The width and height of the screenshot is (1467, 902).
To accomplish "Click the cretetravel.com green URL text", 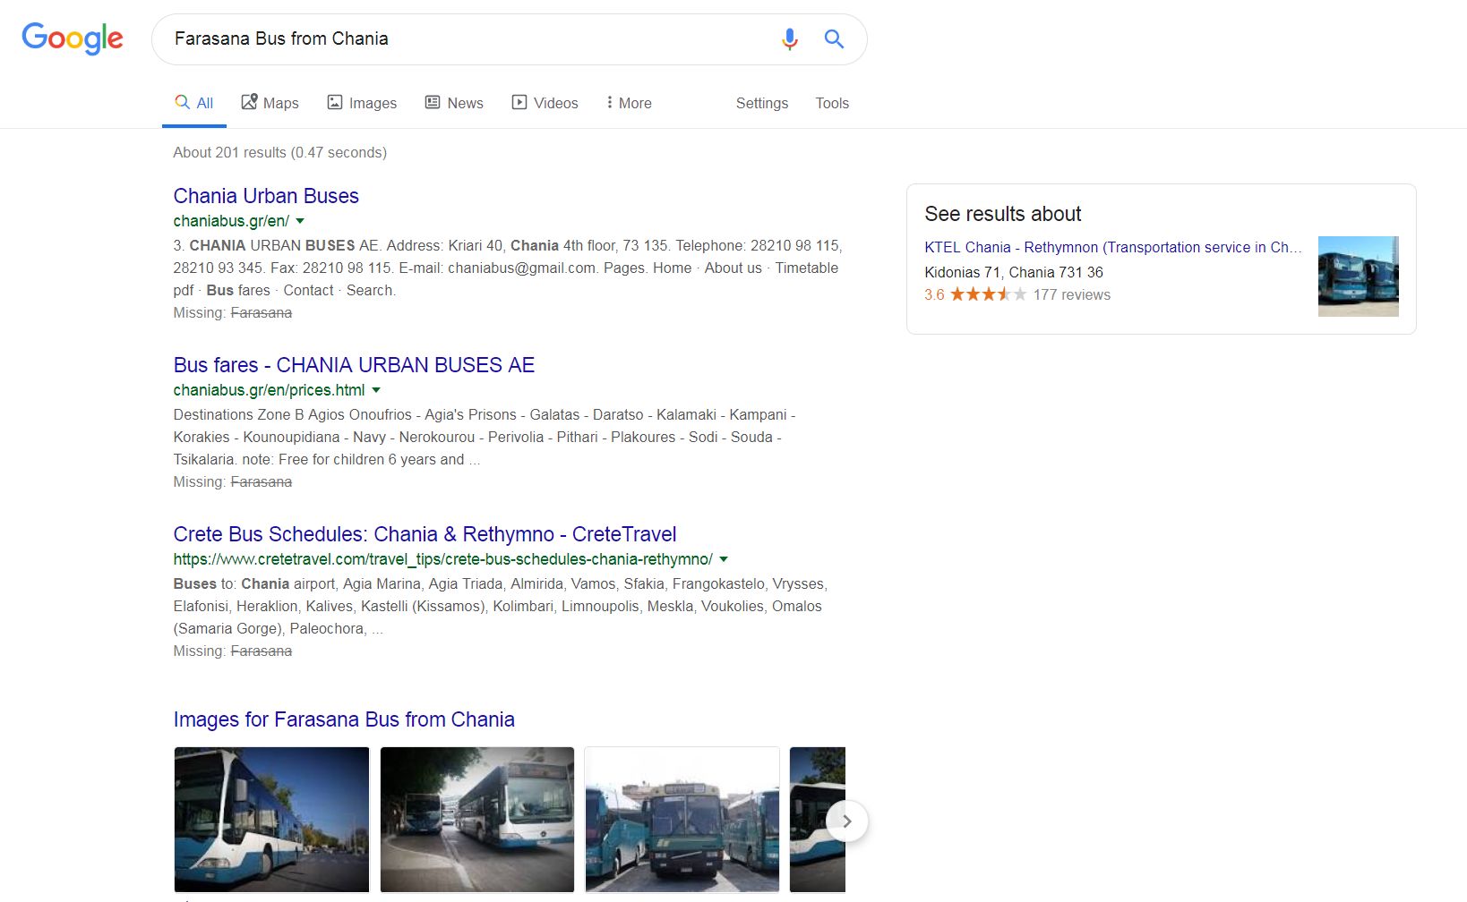I will click(x=443, y=559).
